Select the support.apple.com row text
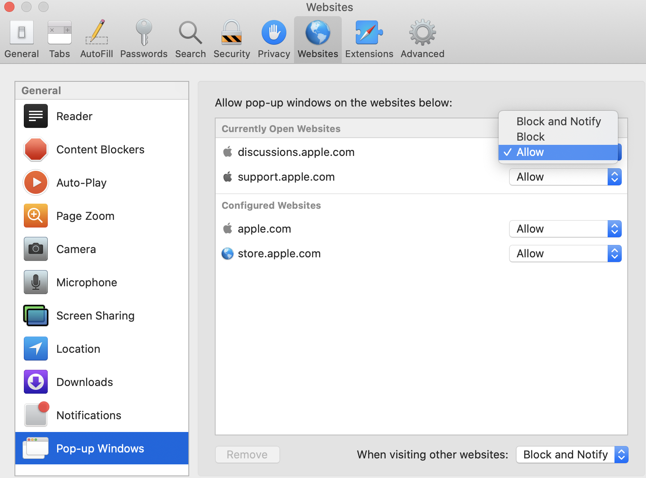 (286, 177)
